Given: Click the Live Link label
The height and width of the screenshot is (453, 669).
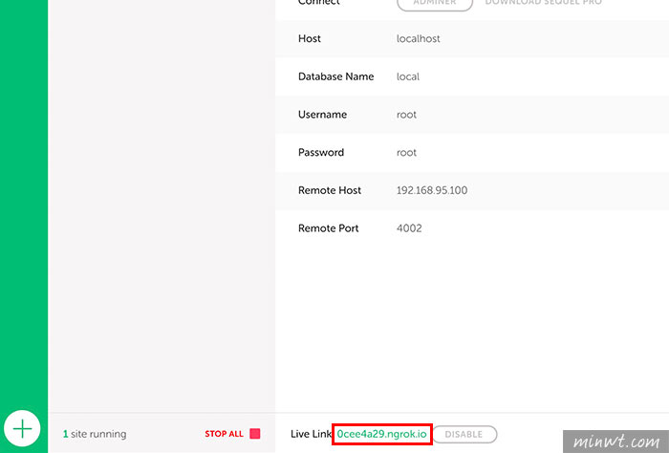Looking at the screenshot, I should (x=311, y=434).
